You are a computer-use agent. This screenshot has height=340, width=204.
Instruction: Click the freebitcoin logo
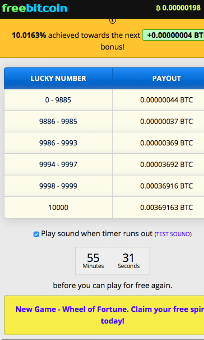[x=34, y=8]
